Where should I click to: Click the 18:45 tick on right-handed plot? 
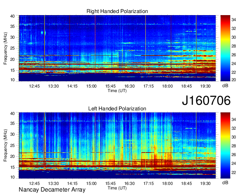pos(186,86)
